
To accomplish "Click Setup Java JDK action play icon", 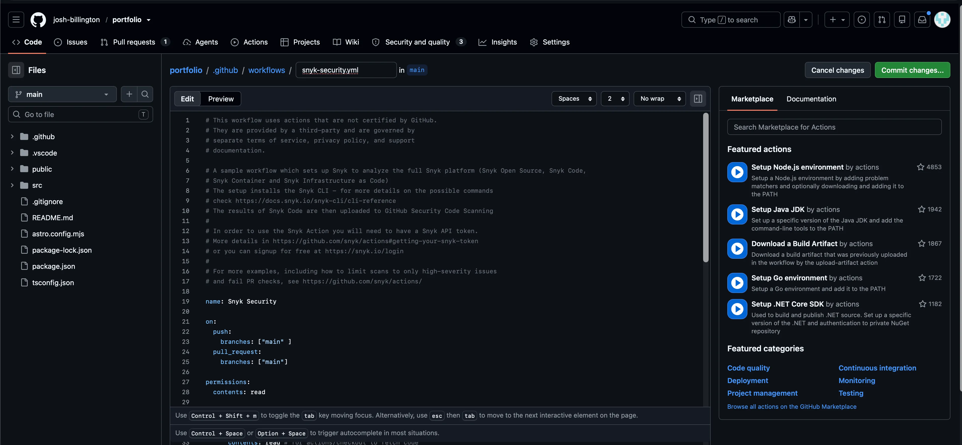I will (737, 215).
